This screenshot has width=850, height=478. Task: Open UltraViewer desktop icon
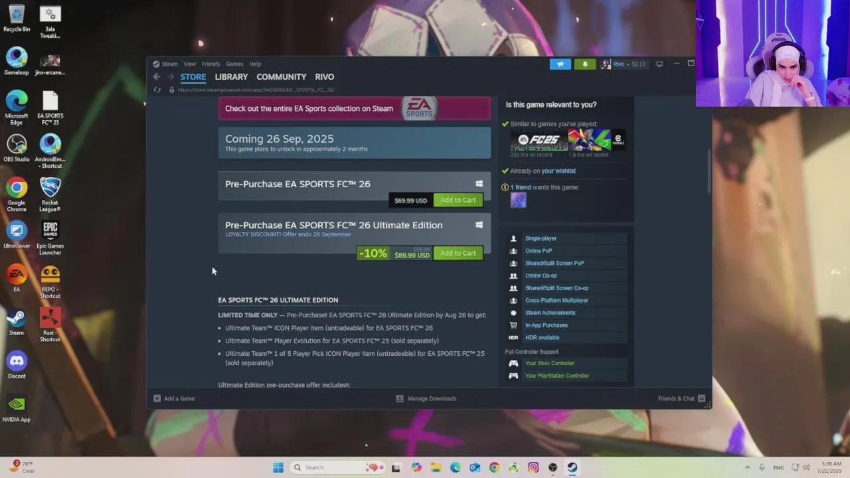(17, 235)
